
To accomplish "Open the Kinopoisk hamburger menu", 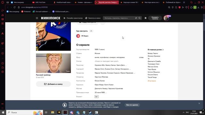I will tap(37, 18).
